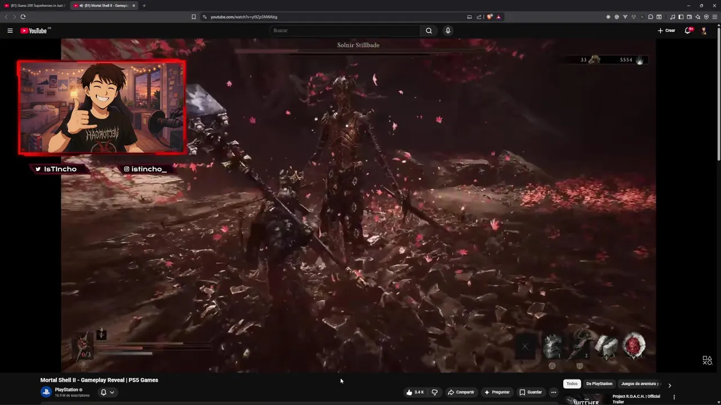Go back with the browser back arrow

tap(6, 17)
